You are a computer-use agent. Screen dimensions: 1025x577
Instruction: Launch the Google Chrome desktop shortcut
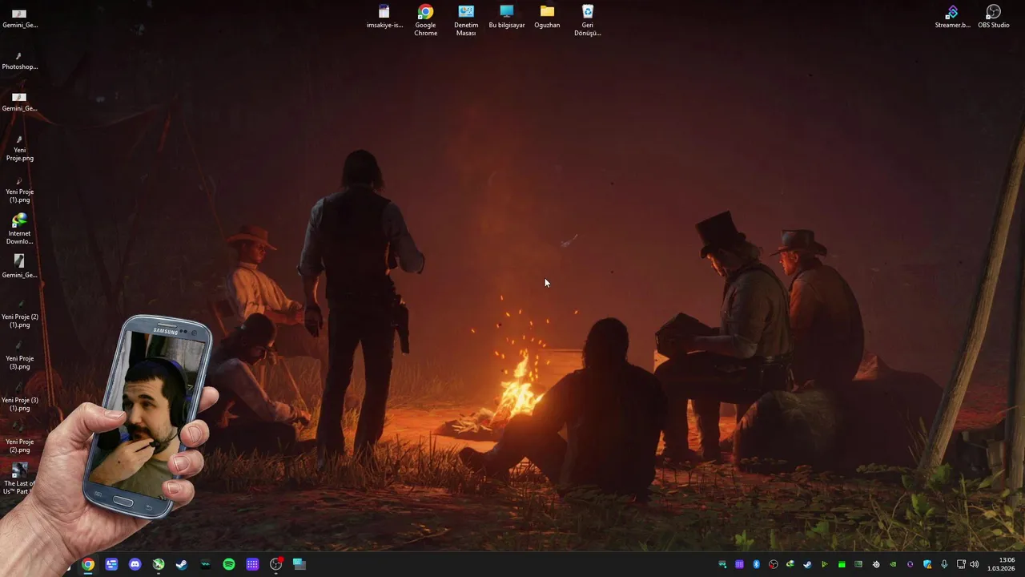(x=425, y=20)
